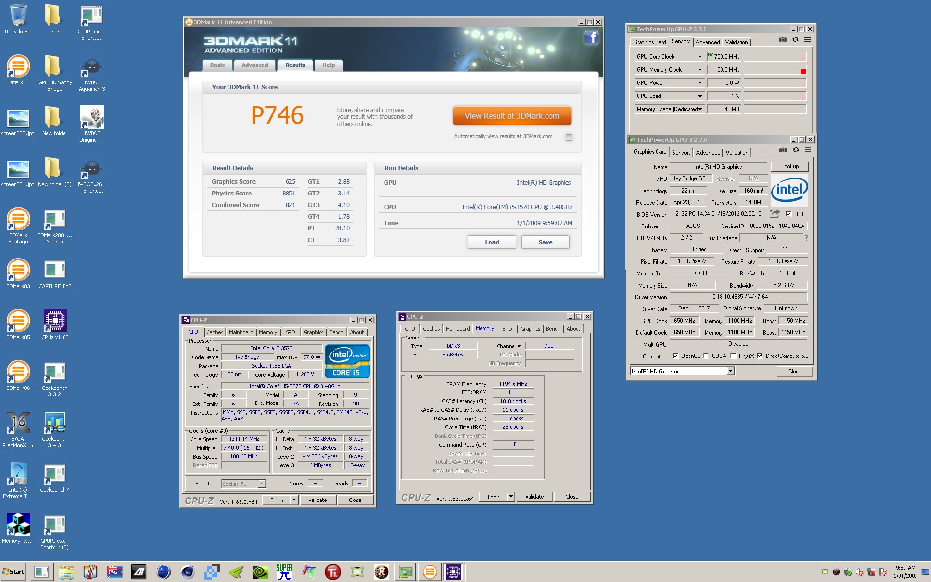
Task: Open the SPD tab in CPU-Z Memory window
Action: point(507,329)
